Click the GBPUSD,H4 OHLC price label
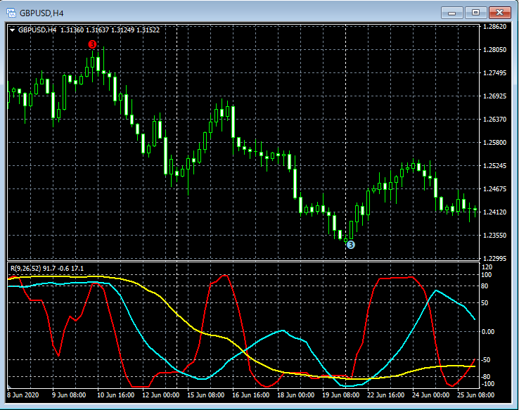The width and height of the screenshot is (519, 410). 89,30
